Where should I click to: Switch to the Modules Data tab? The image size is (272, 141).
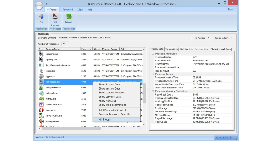(x=186, y=49)
